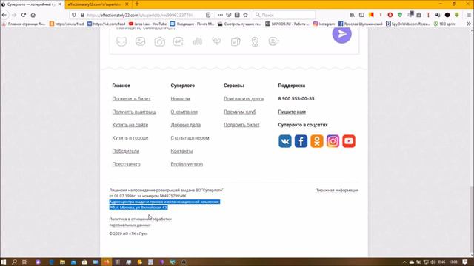
Task: Click the Проверить билет link
Action: 131,98
